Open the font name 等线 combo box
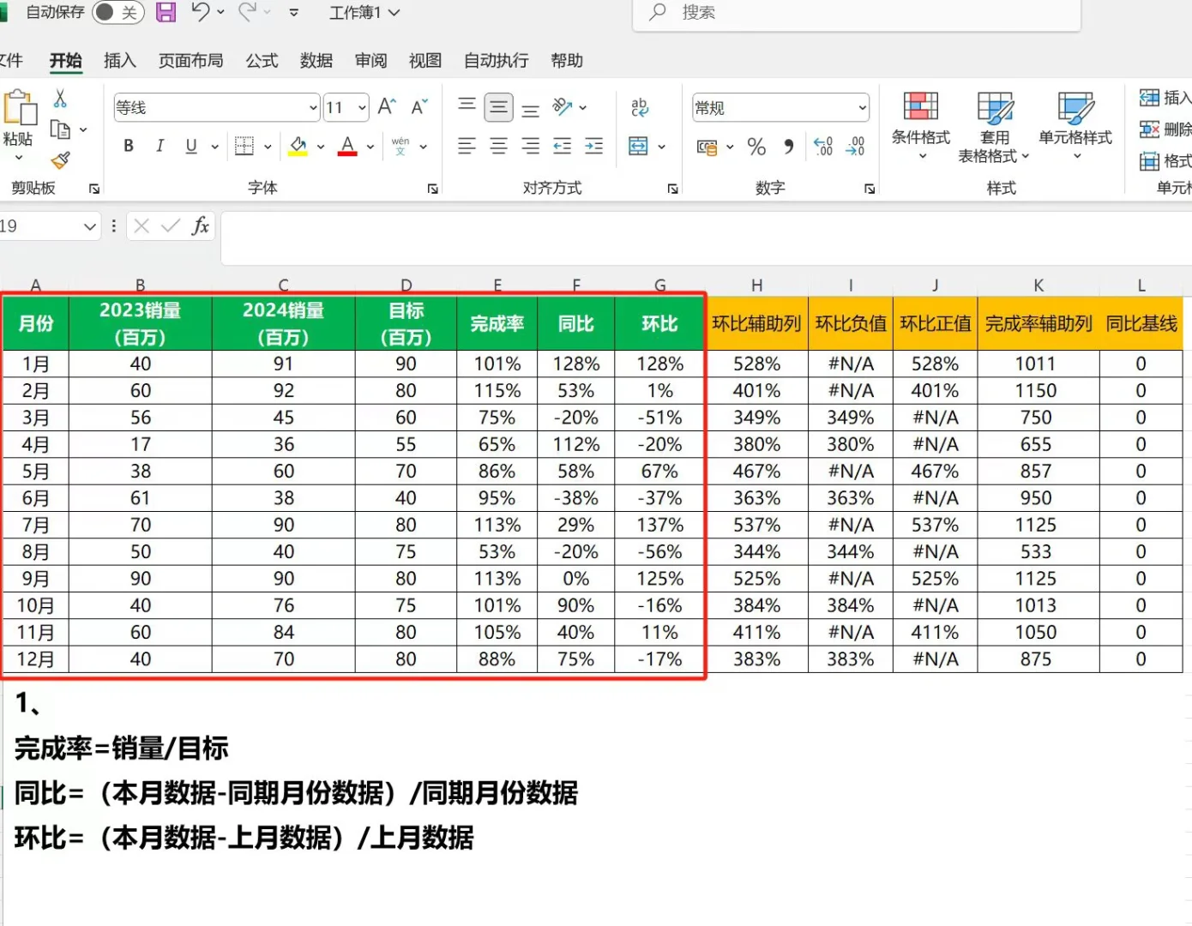 217,107
